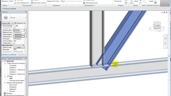Click the <Нет> view template button
The image size is (171, 96).
coord(19,47)
